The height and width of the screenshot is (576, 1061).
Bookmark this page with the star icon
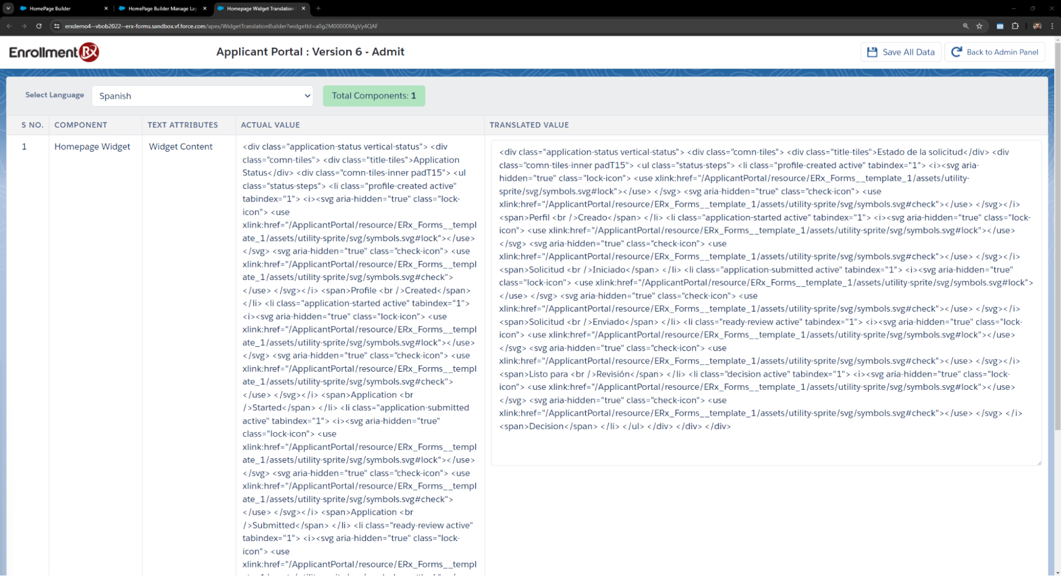[979, 26]
